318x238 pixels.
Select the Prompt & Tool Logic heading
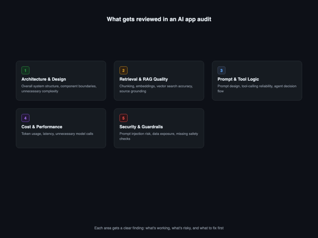(x=238, y=79)
